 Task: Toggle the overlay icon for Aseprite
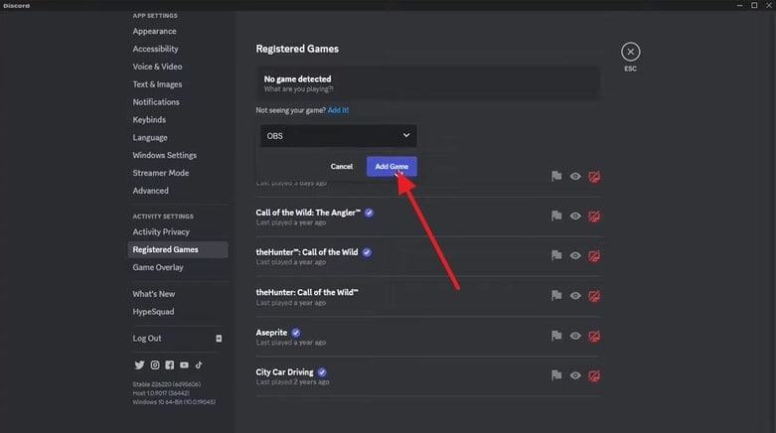point(594,336)
